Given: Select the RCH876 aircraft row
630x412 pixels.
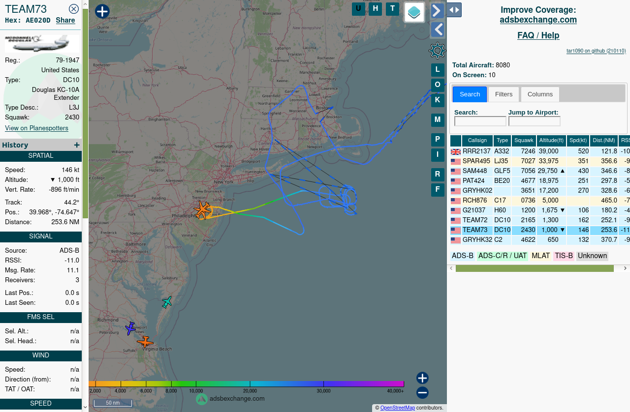Looking at the screenshot, I should point(540,201).
